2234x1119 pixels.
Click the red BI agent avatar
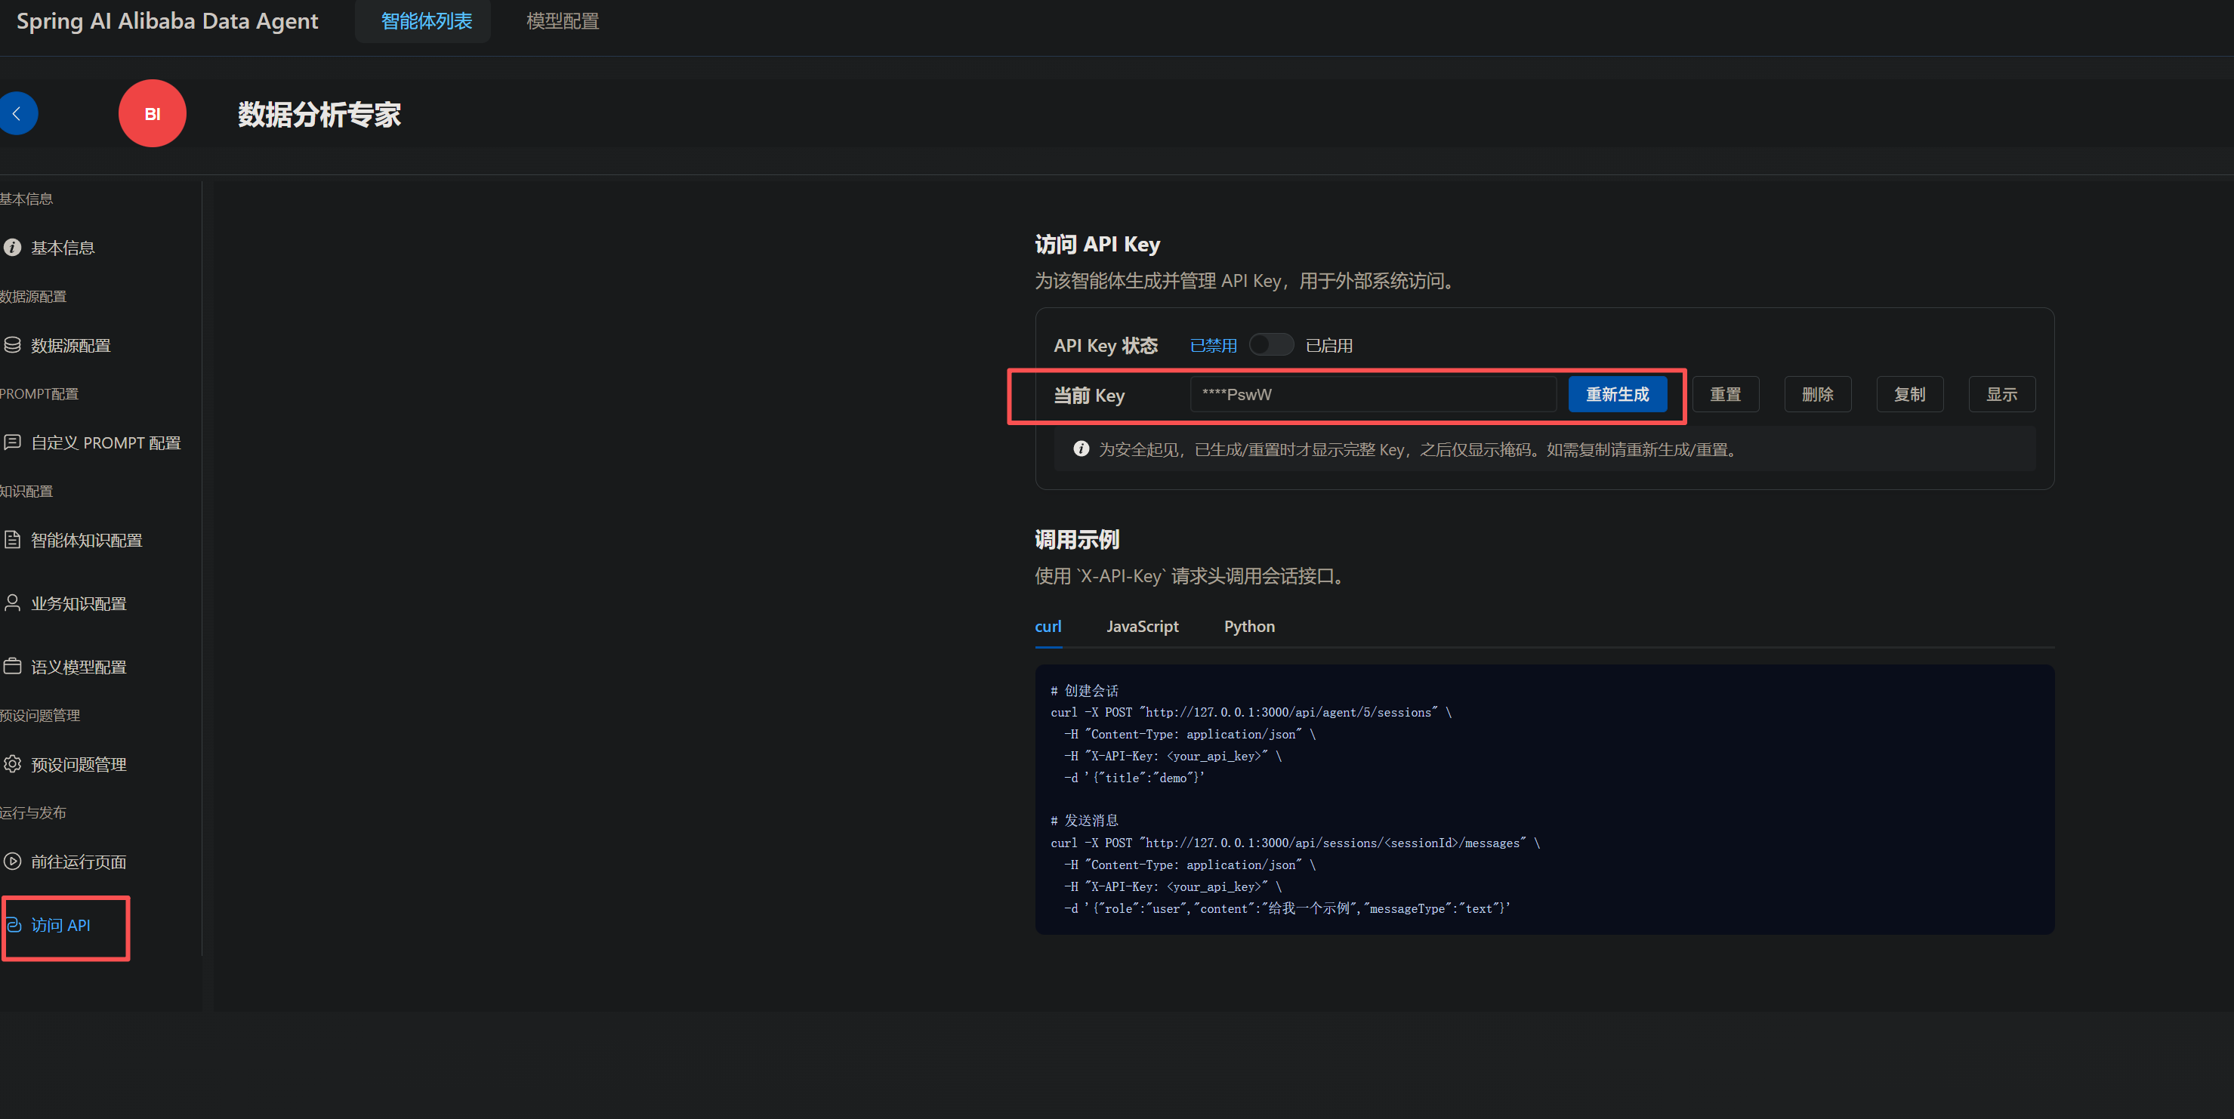pyautogui.click(x=152, y=113)
